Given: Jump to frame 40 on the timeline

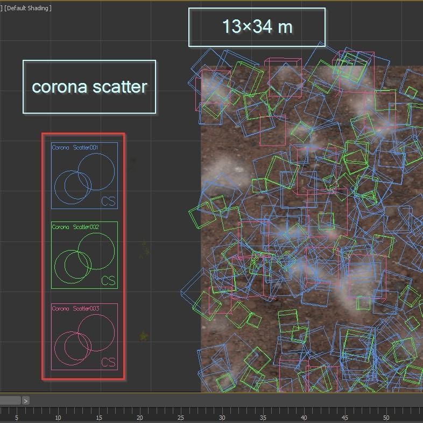Looking at the screenshot, I should tap(304, 418).
